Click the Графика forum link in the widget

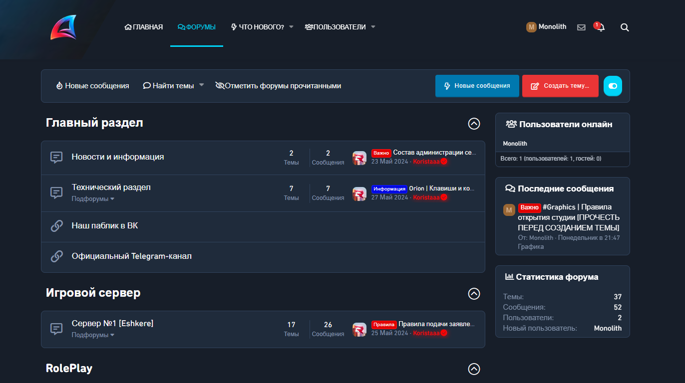[531, 247]
